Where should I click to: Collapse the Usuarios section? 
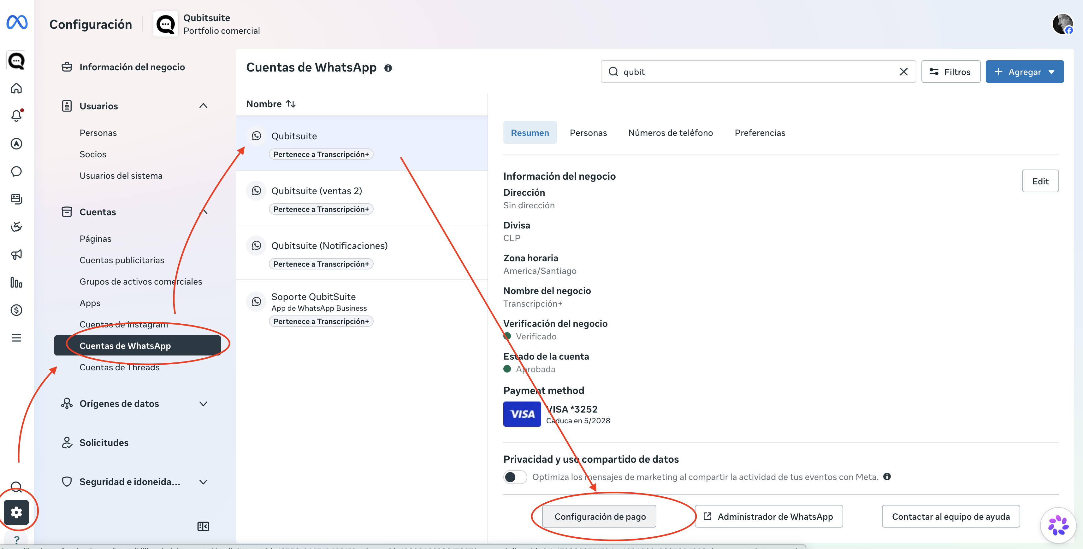pos(203,106)
